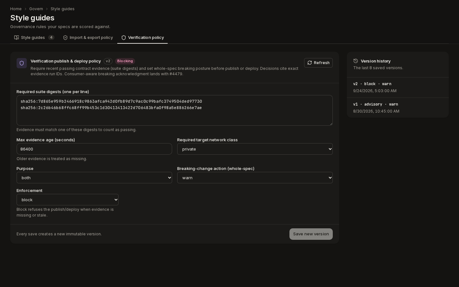Click the Verification publish & deploy policy title
459x287 pixels.
point(66,61)
